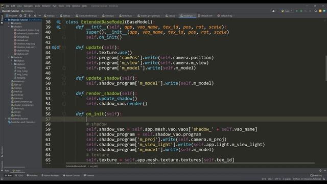Open mesh.py in project tree
The width and height of the screenshot is (327, 184).
[x=17, y=91]
